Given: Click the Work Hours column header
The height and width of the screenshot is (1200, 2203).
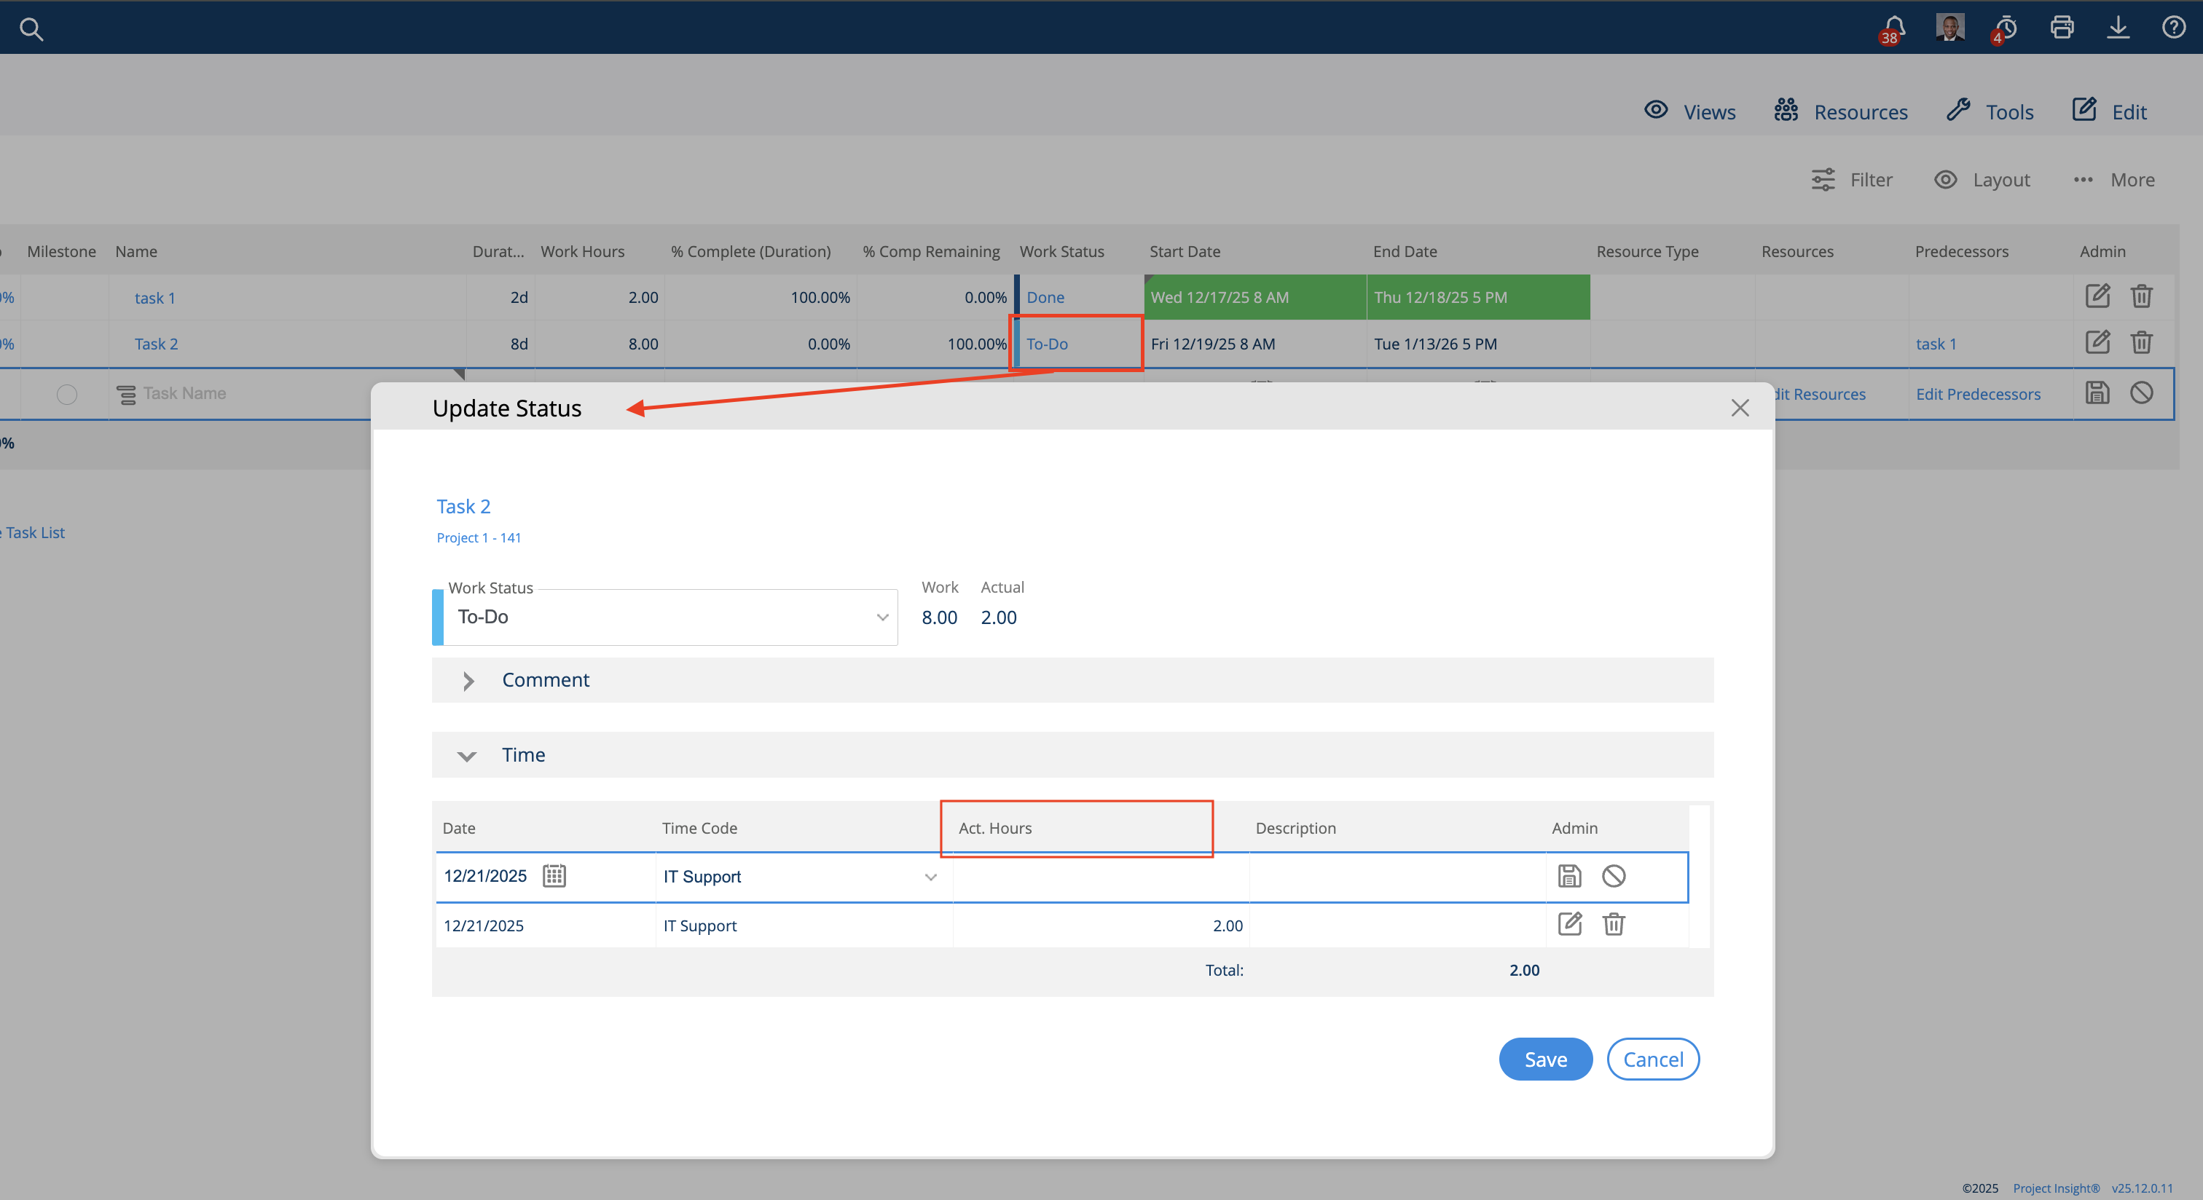Looking at the screenshot, I should pos(582,251).
